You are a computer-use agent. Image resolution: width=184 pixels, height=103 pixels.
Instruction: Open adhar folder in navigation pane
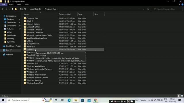tap(9, 32)
